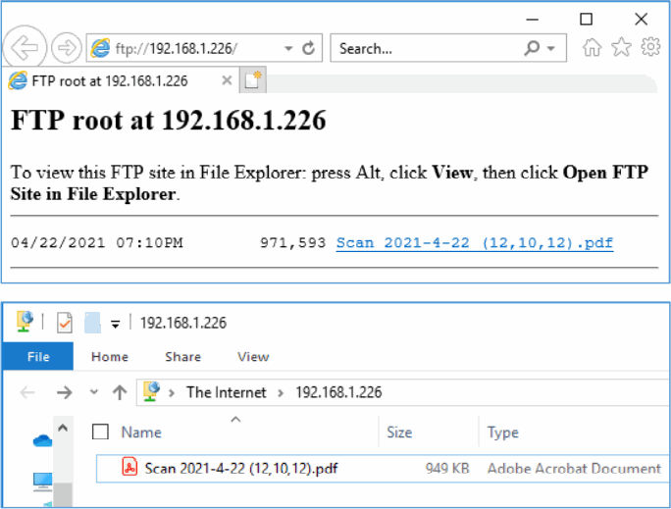Open Favorites star icon
The width and height of the screenshot is (671, 509).
(621, 47)
